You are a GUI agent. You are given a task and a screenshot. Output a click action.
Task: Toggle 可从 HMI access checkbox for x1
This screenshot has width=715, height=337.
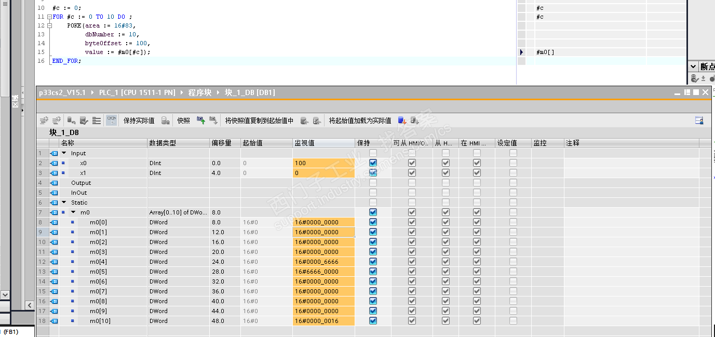point(412,173)
